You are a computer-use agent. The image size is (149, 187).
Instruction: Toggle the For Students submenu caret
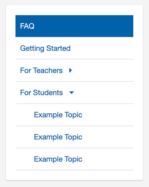tap(71, 92)
